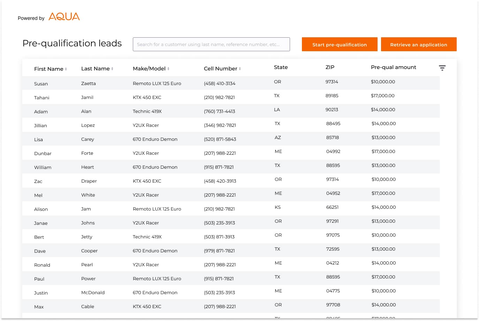Click last name Cooper
The width and height of the screenshot is (479, 321).
coord(89,251)
